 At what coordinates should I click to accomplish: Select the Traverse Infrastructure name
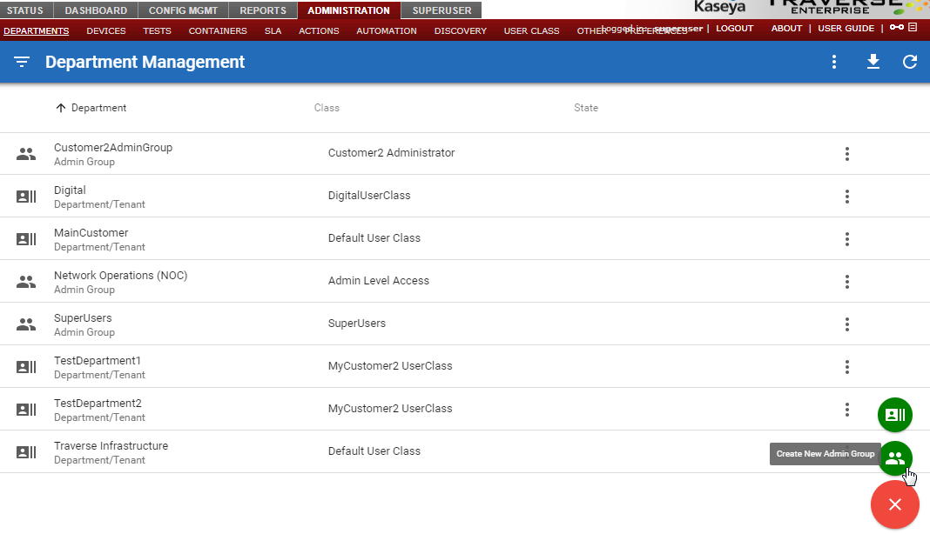(x=111, y=446)
